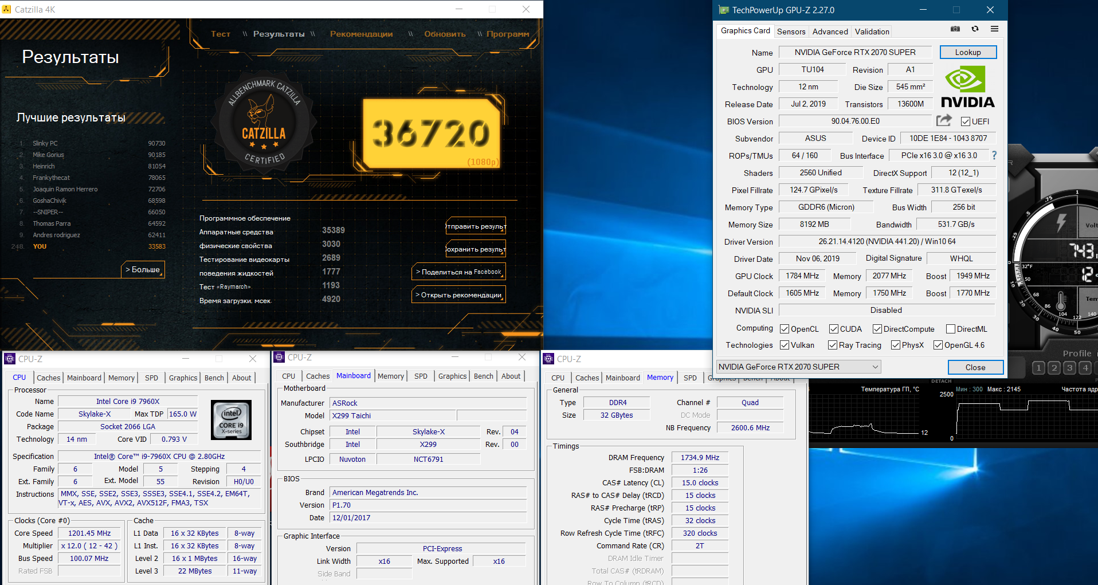Viewport: 1098px width, 585px height.
Task: Click title icon of CPU-Z Motherboard window
Action: pos(279,357)
